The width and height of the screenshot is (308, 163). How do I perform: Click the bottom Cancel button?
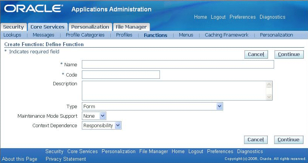tap(256, 140)
